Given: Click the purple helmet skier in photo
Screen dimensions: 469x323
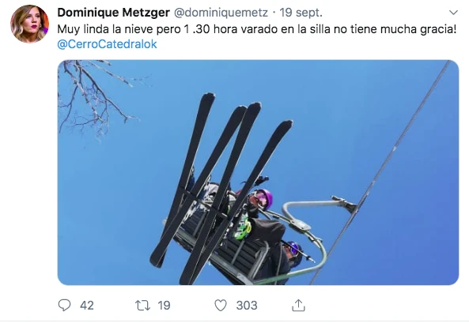Looking at the screenshot, I should pos(263,200).
